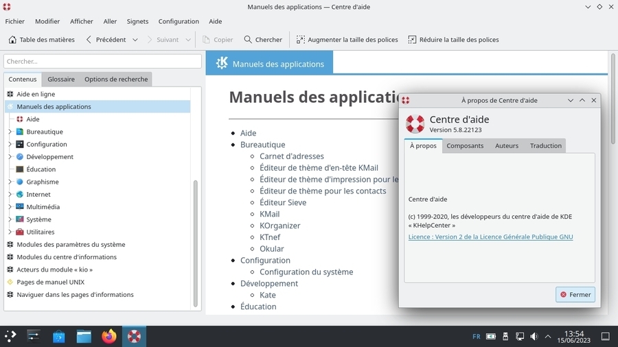Open the Auteurs tab in About dialog
This screenshot has width=618, height=347.
click(x=507, y=145)
